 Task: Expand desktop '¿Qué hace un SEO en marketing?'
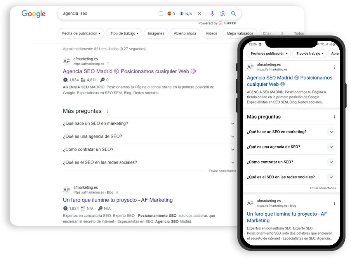149,124
